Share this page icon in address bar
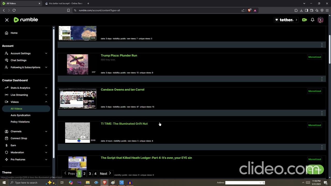 (x=243, y=10)
